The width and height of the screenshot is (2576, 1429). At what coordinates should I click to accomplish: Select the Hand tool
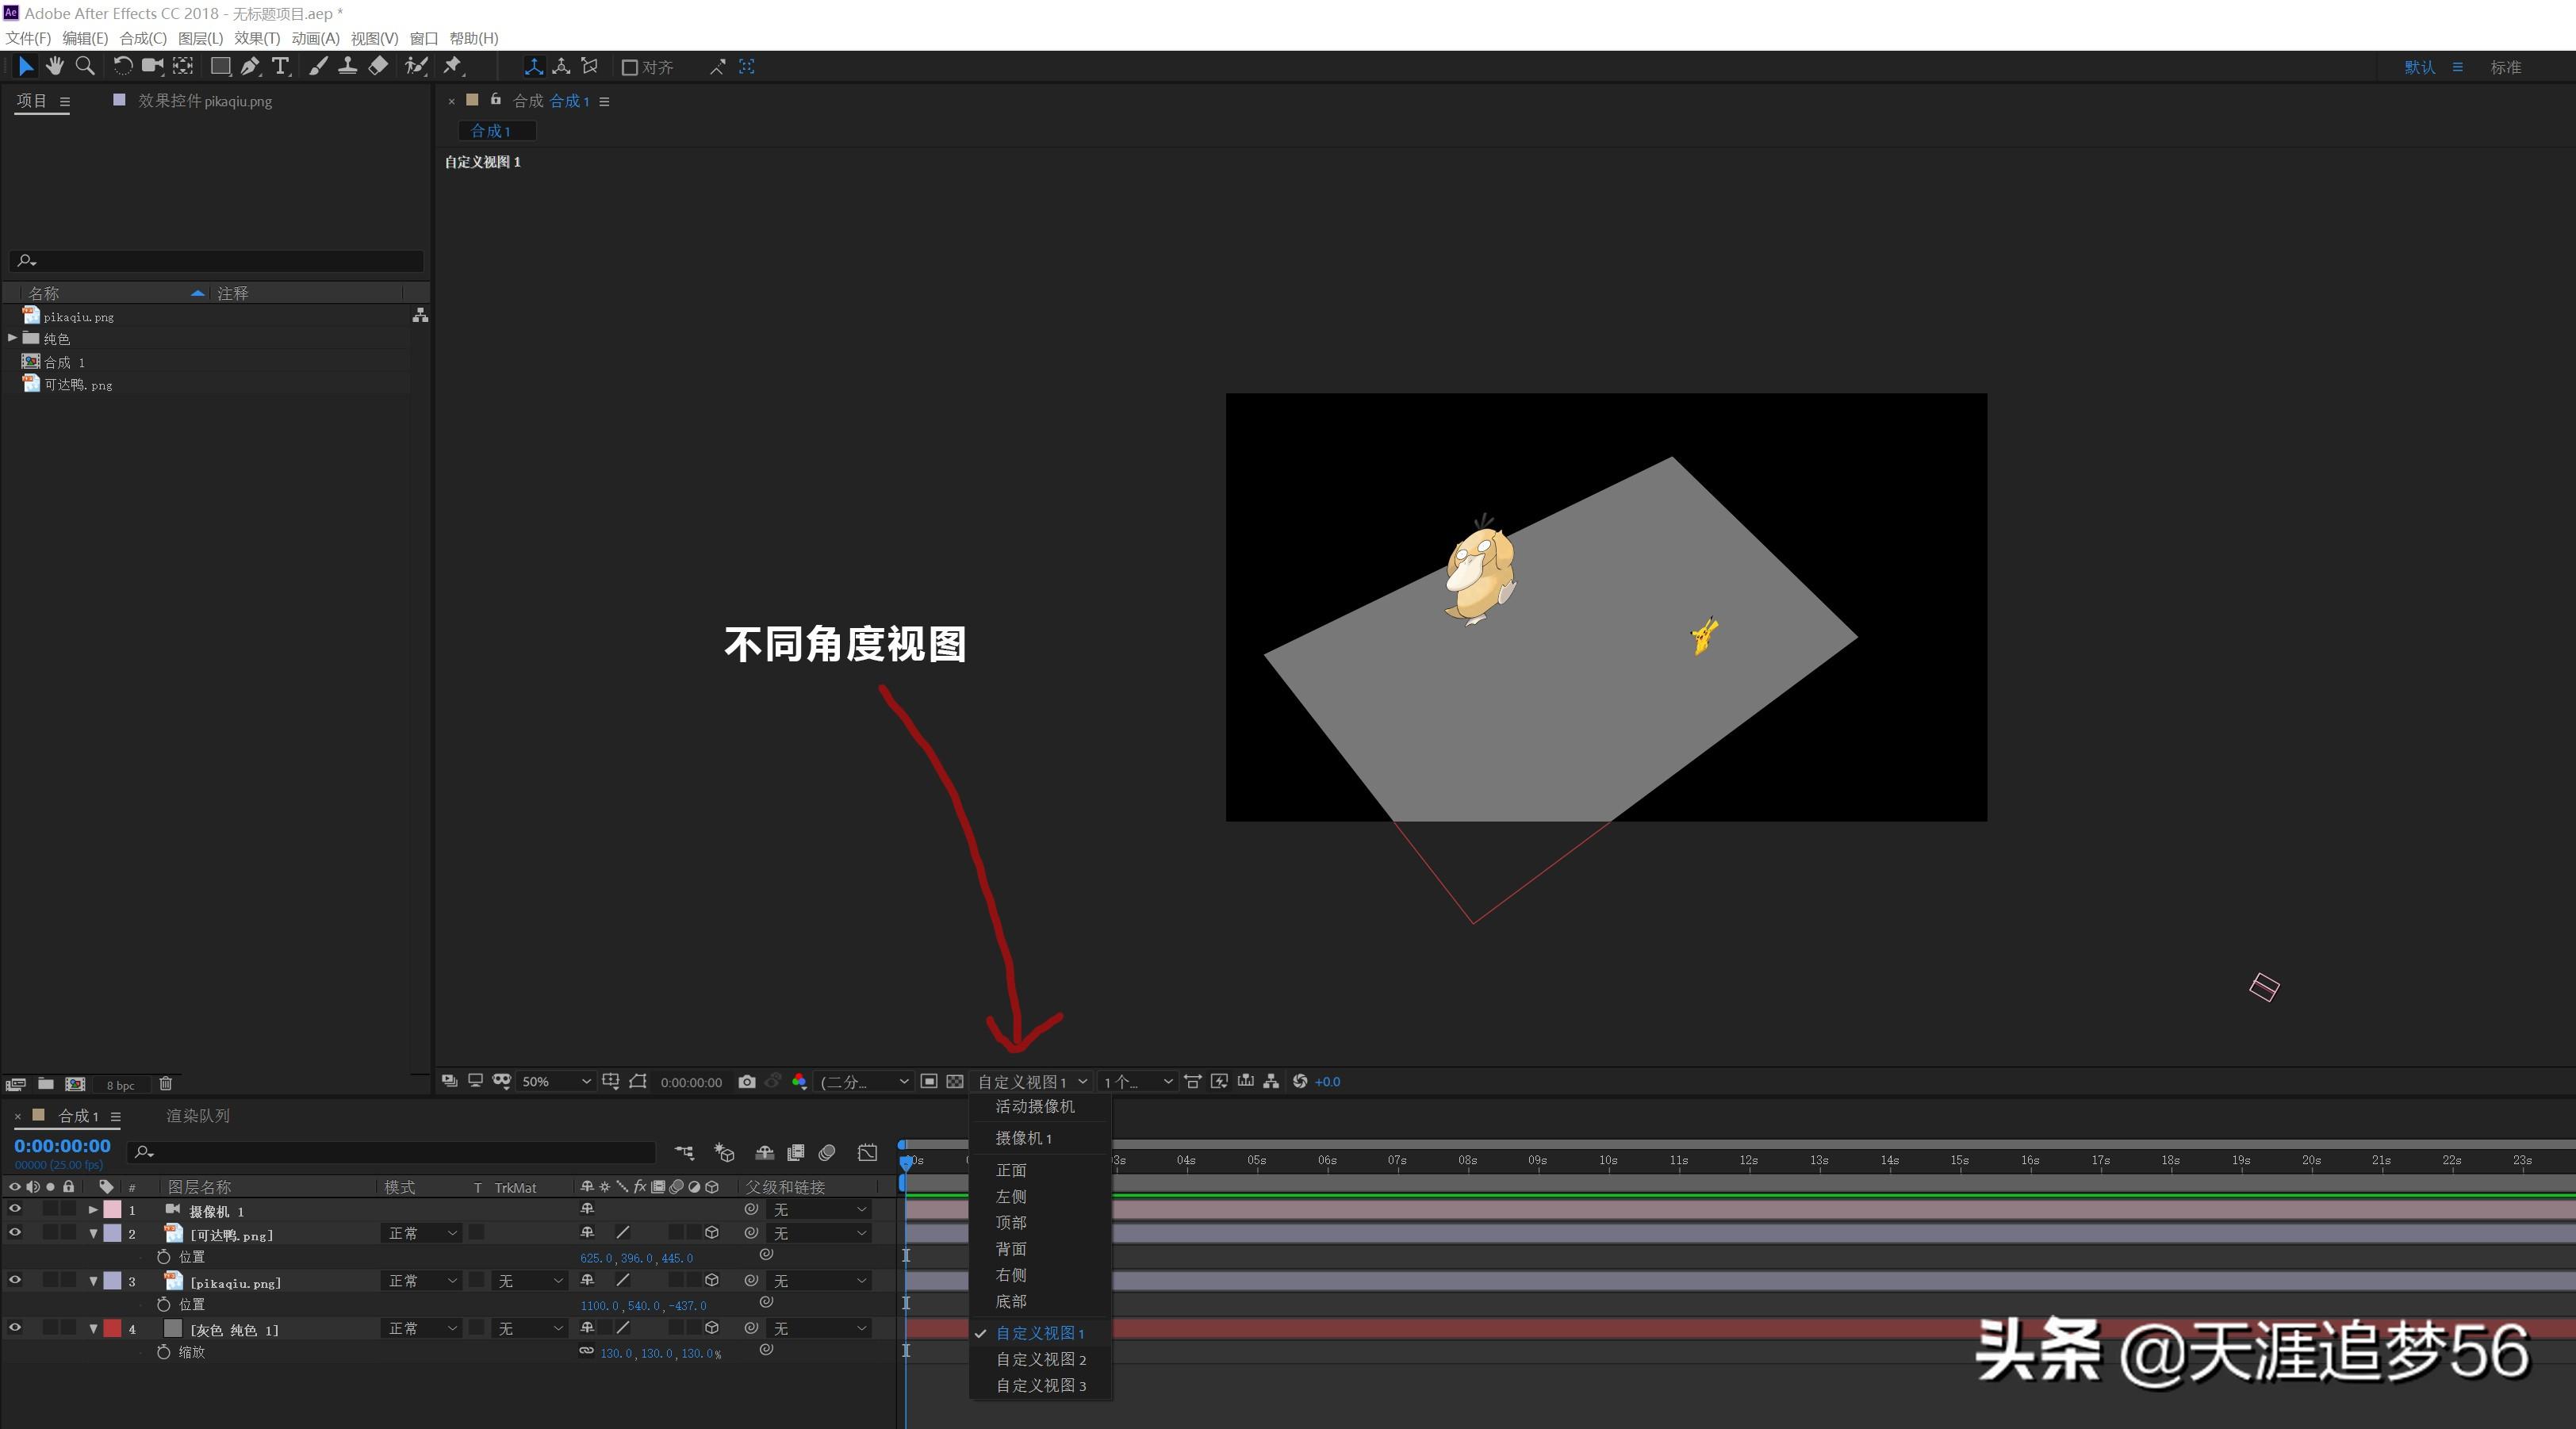[55, 66]
